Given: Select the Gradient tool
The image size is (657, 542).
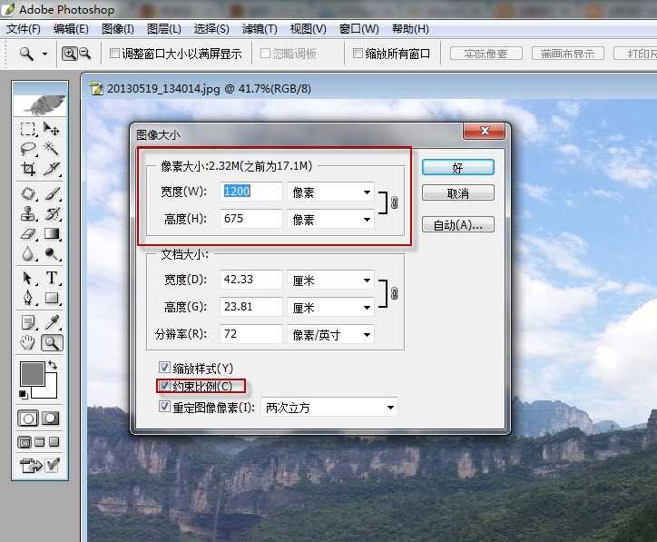Looking at the screenshot, I should coord(52,234).
